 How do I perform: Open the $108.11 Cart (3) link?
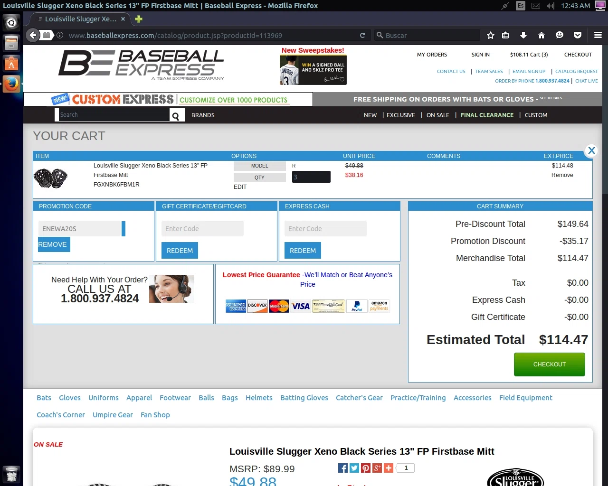coord(529,55)
